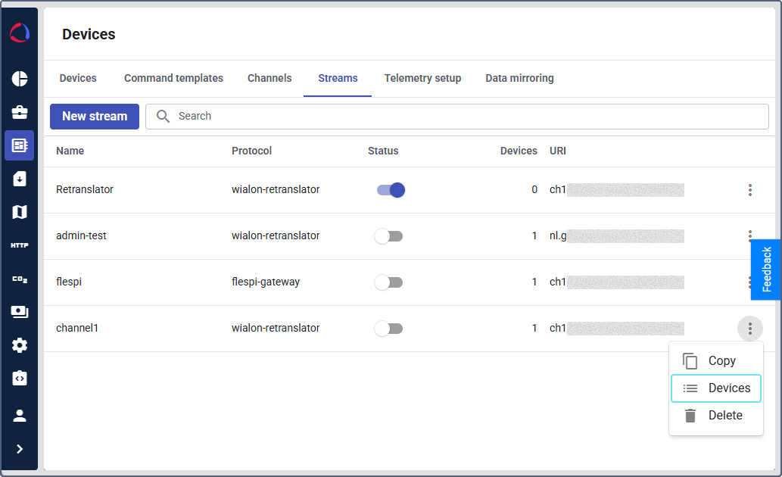Expand the sidebar with the chevron arrow

click(x=20, y=449)
